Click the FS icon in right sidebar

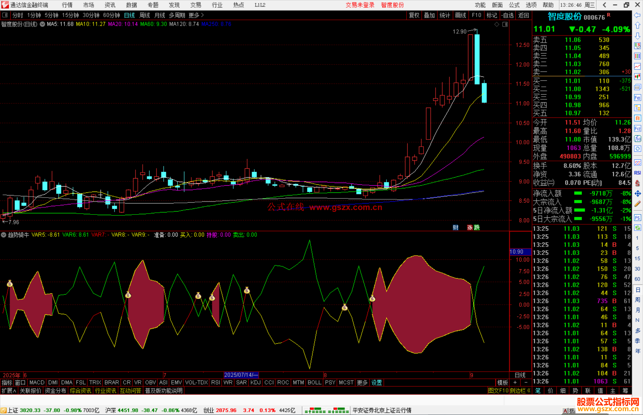pos(637,218)
